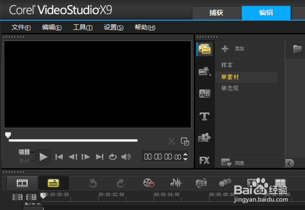Click the timeline playhead marker
This screenshot has width=305, height=210.
(x=43, y=196)
